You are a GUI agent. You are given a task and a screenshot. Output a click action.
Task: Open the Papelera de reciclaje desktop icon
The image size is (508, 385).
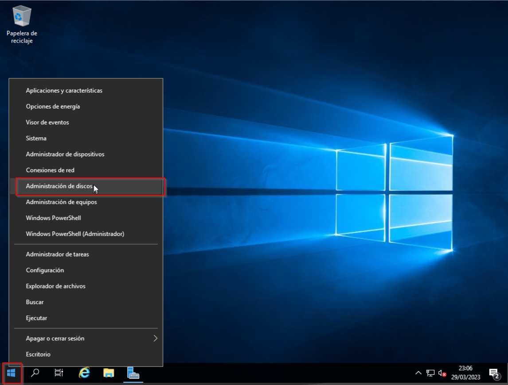22,24
